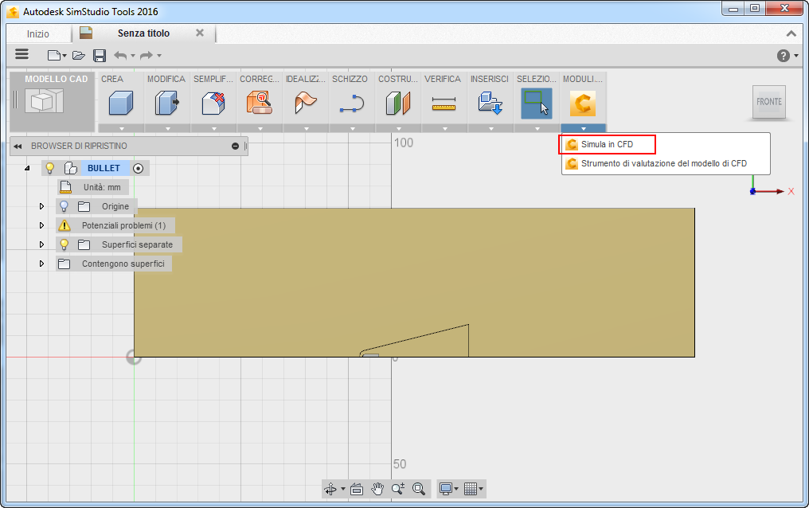This screenshot has height=508, width=809.
Task: Toggle Origine folder visibility lightbulb
Action: [64, 206]
